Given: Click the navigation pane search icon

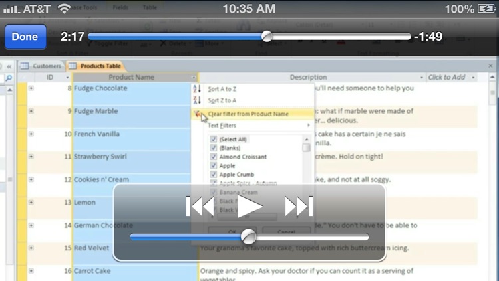Looking at the screenshot, I should pos(9,78).
